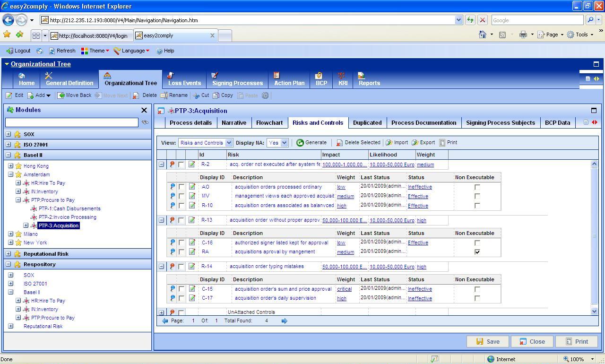The image size is (605, 364).
Task: Click the Ineffective status link for C-15
Action: (420, 289)
